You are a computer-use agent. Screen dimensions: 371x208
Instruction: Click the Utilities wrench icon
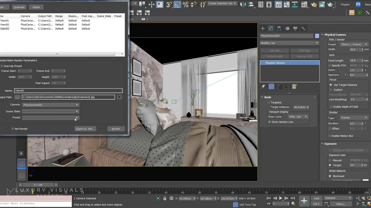pyautogui.click(x=303, y=28)
